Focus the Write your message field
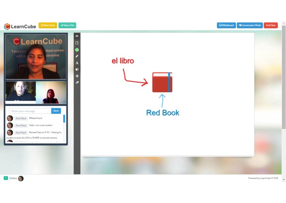286x203 pixels. click(30, 111)
